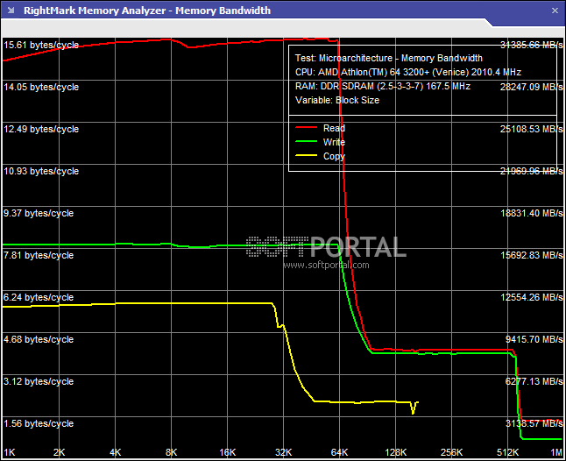Click the 12554.26 MB/s axis label

click(531, 297)
